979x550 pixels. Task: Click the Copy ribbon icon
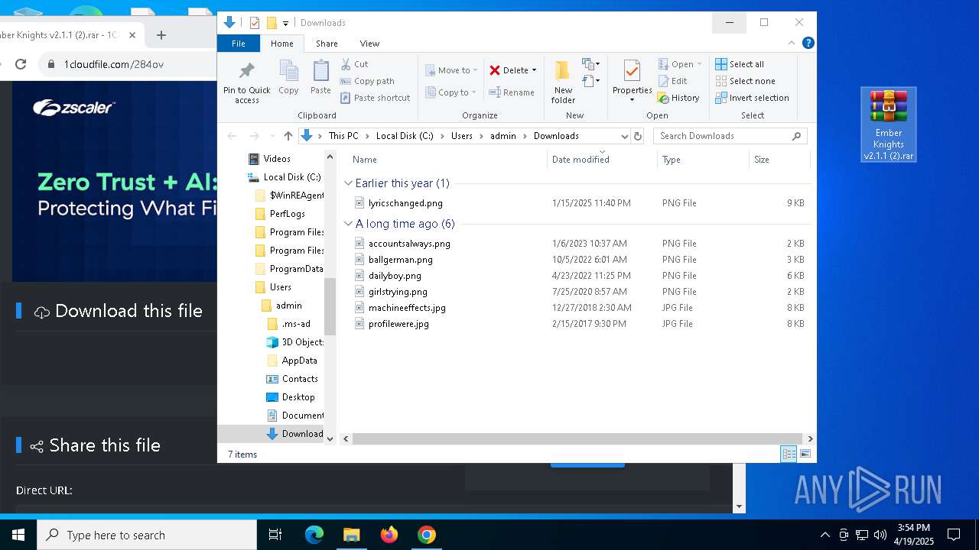point(288,71)
